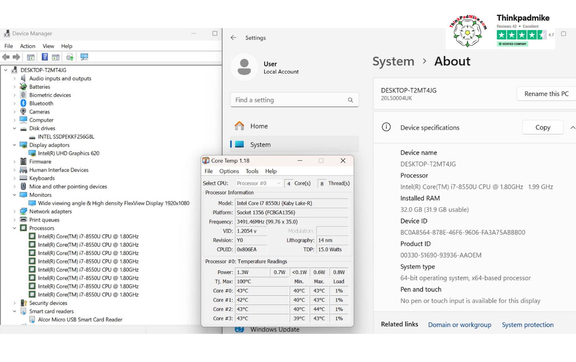Click the Rename this PC button

[x=547, y=94]
